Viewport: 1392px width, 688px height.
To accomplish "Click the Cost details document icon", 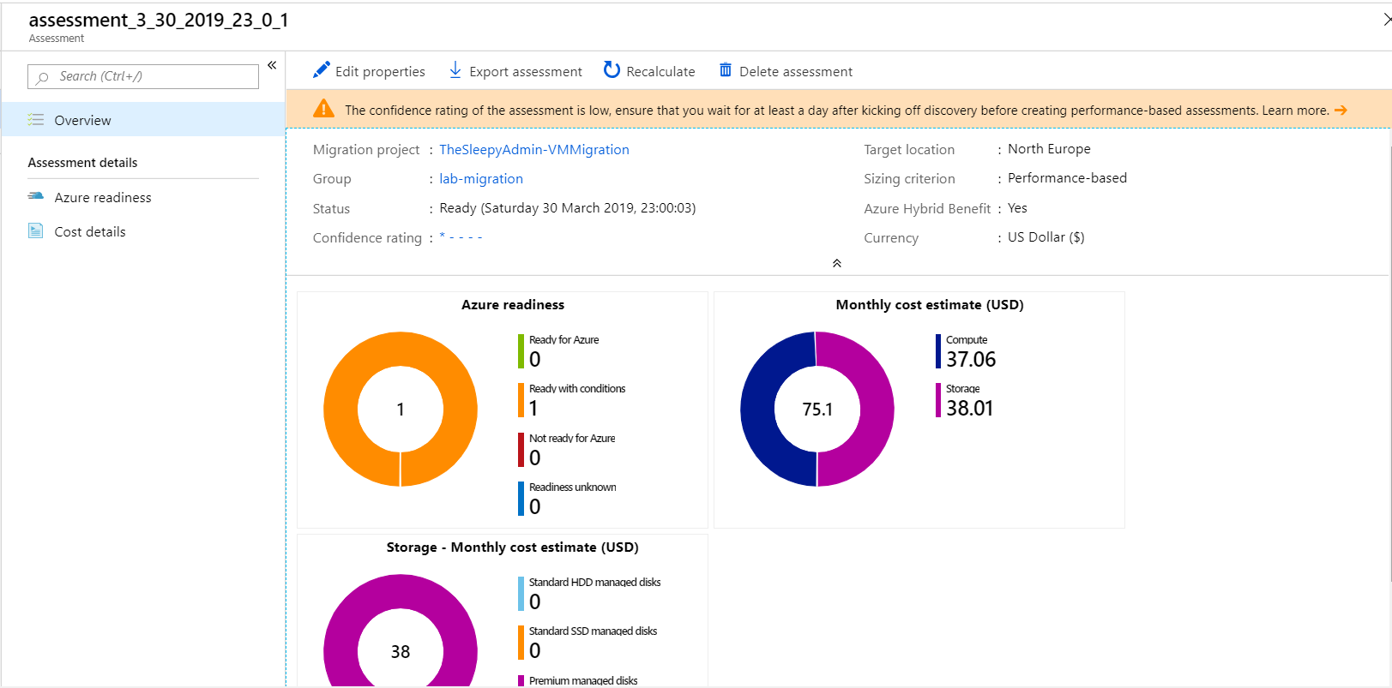I will pyautogui.click(x=36, y=231).
